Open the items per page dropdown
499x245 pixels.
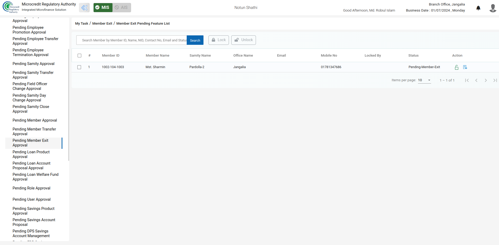(424, 80)
